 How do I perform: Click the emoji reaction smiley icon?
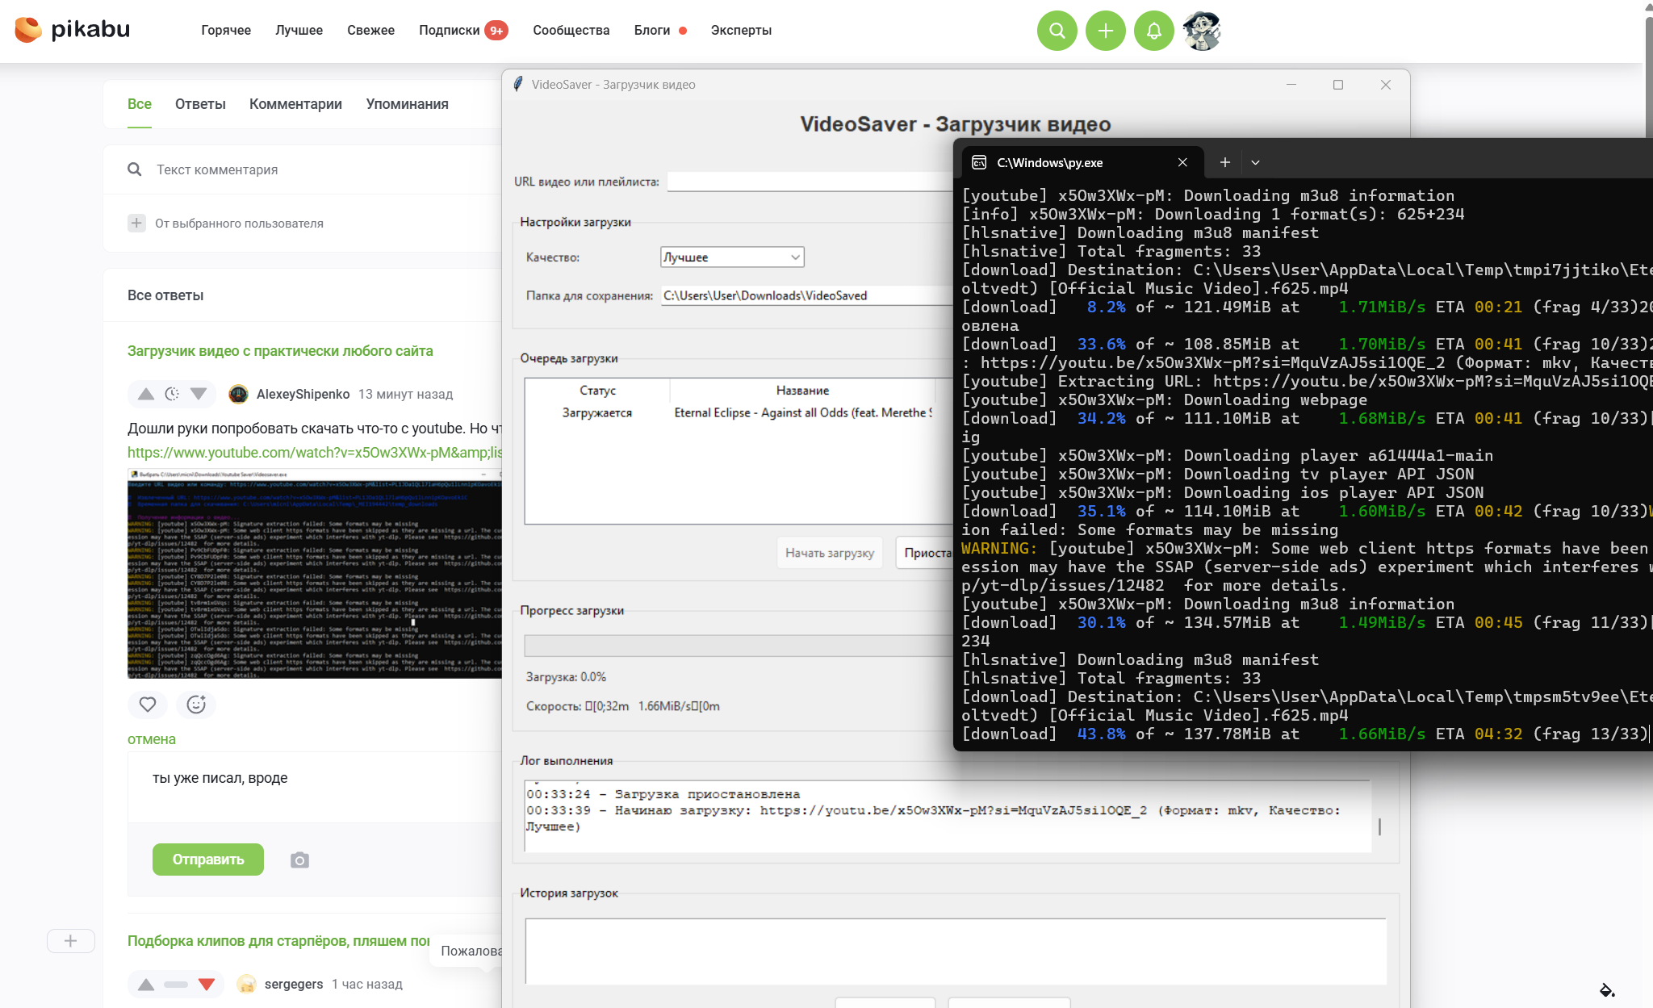(x=196, y=705)
